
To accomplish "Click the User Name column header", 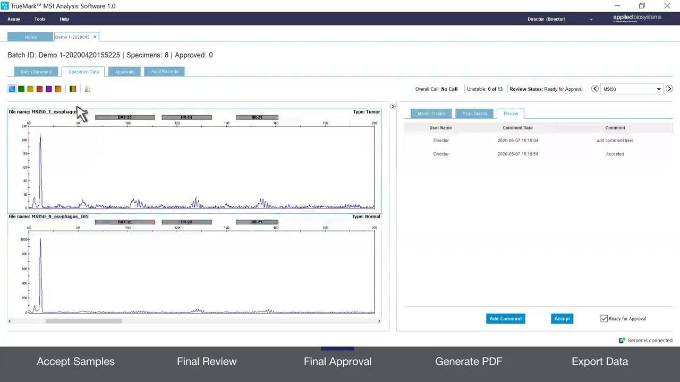I will (440, 128).
